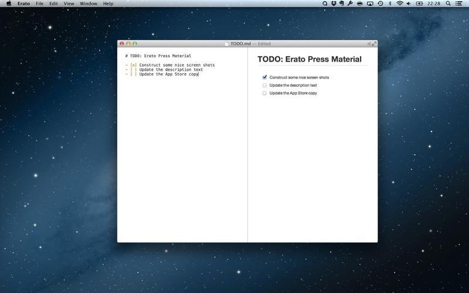Uncheck Construct some nice screen shots

point(264,77)
